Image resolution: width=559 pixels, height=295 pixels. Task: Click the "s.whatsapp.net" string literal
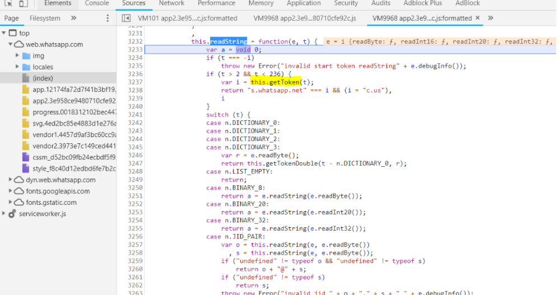(x=277, y=90)
